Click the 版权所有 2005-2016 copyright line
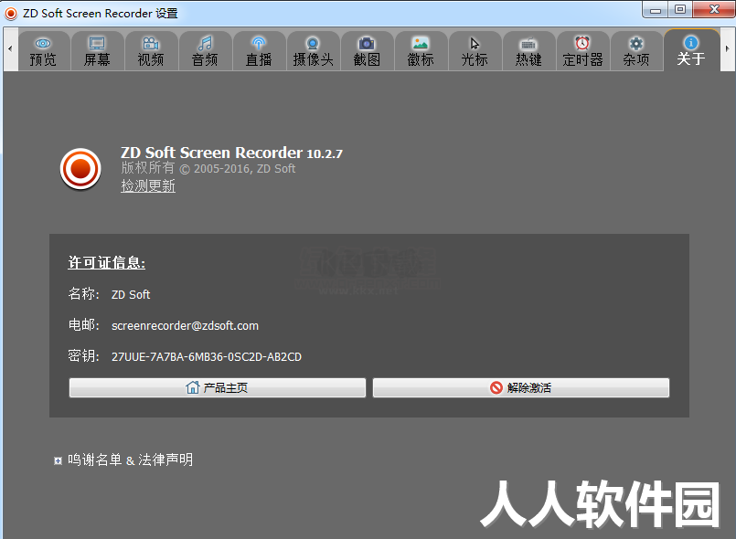Viewport: 736px width, 539px height. (x=208, y=168)
